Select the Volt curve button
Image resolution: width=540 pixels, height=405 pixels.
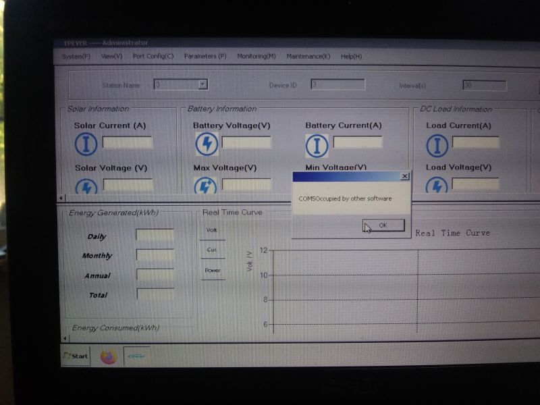tap(212, 230)
